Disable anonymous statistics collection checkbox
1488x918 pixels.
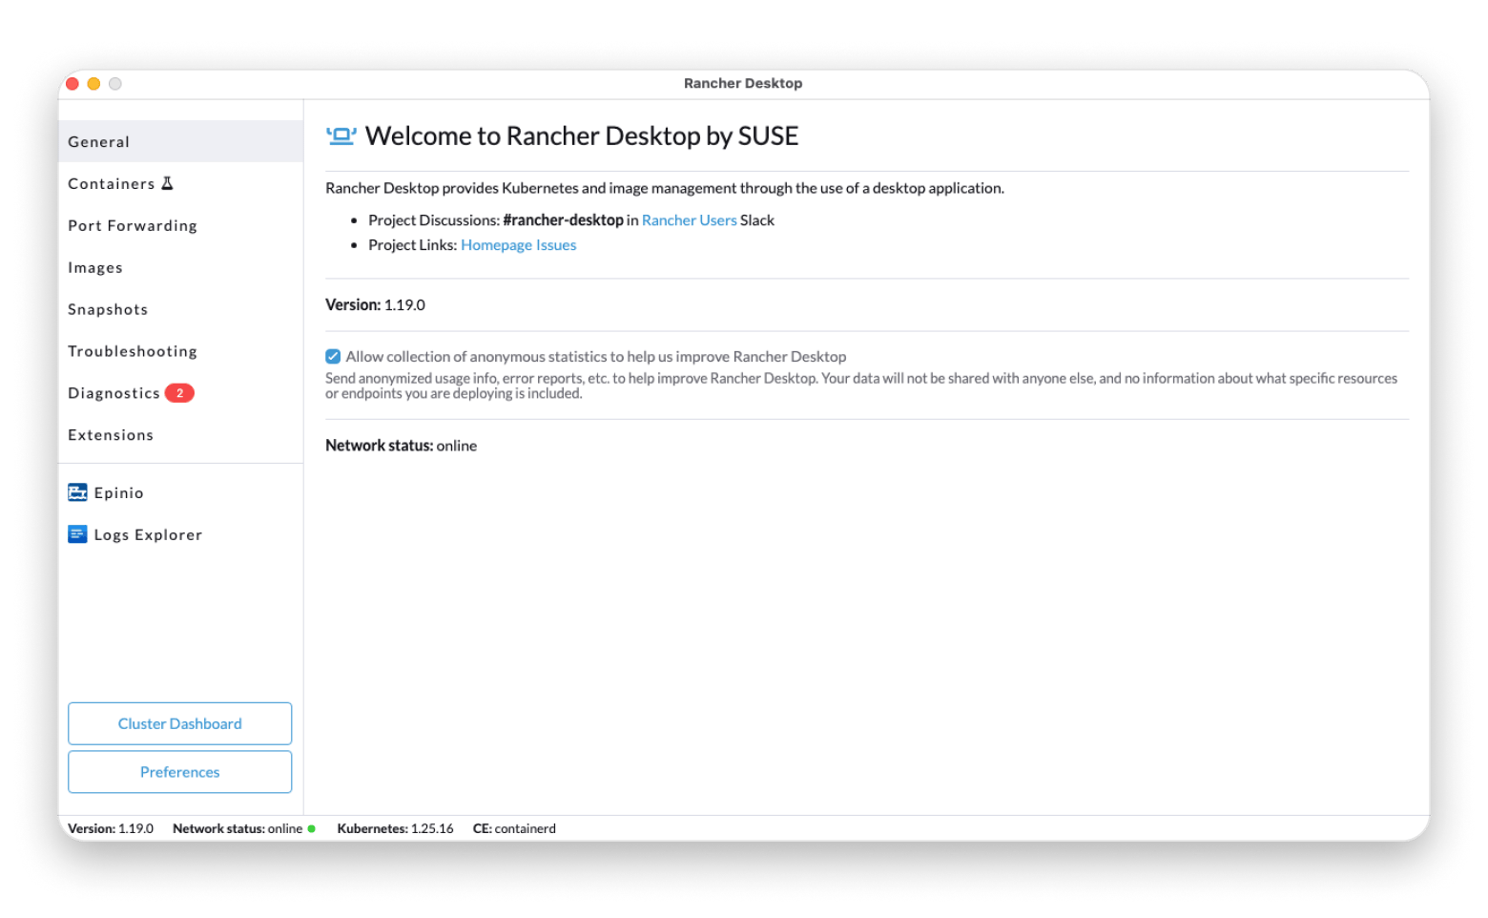333,357
